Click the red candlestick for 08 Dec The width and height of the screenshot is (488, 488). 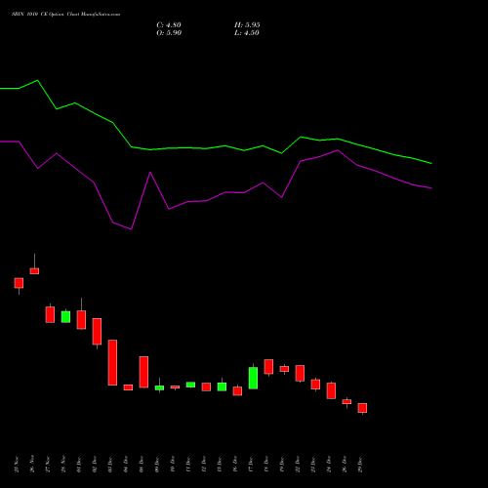tap(143, 372)
